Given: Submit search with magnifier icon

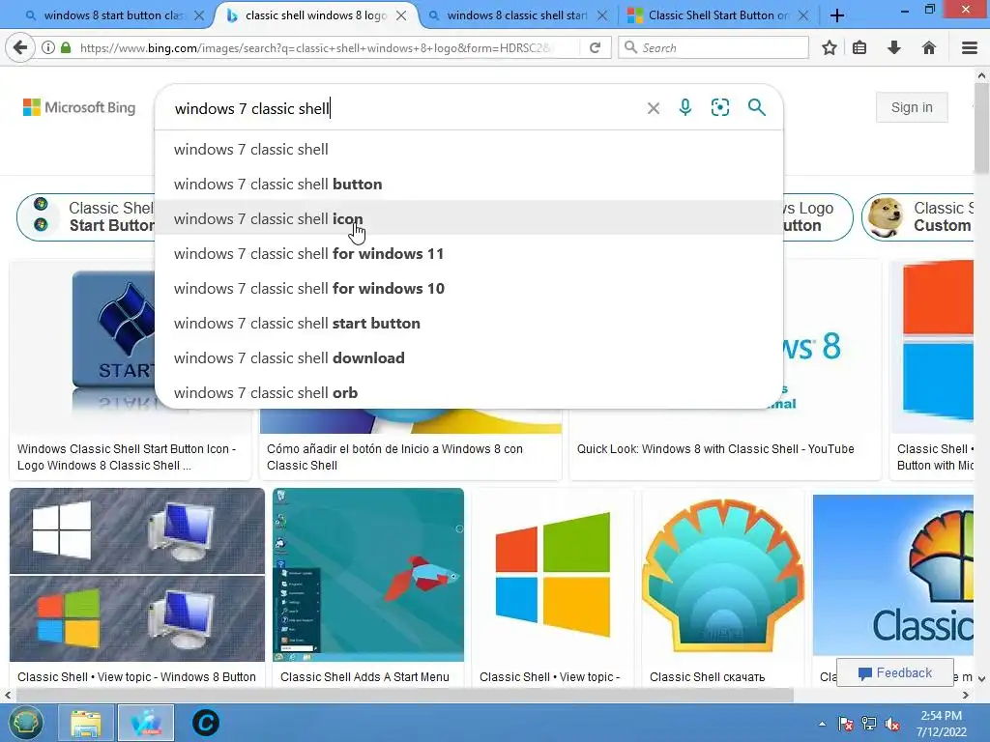Looking at the screenshot, I should click(x=756, y=107).
